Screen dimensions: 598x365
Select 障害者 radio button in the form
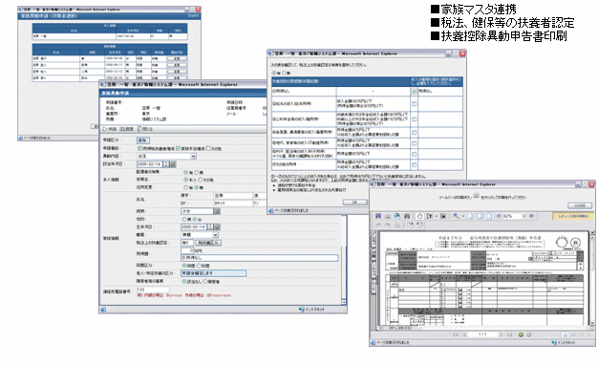click(x=205, y=281)
